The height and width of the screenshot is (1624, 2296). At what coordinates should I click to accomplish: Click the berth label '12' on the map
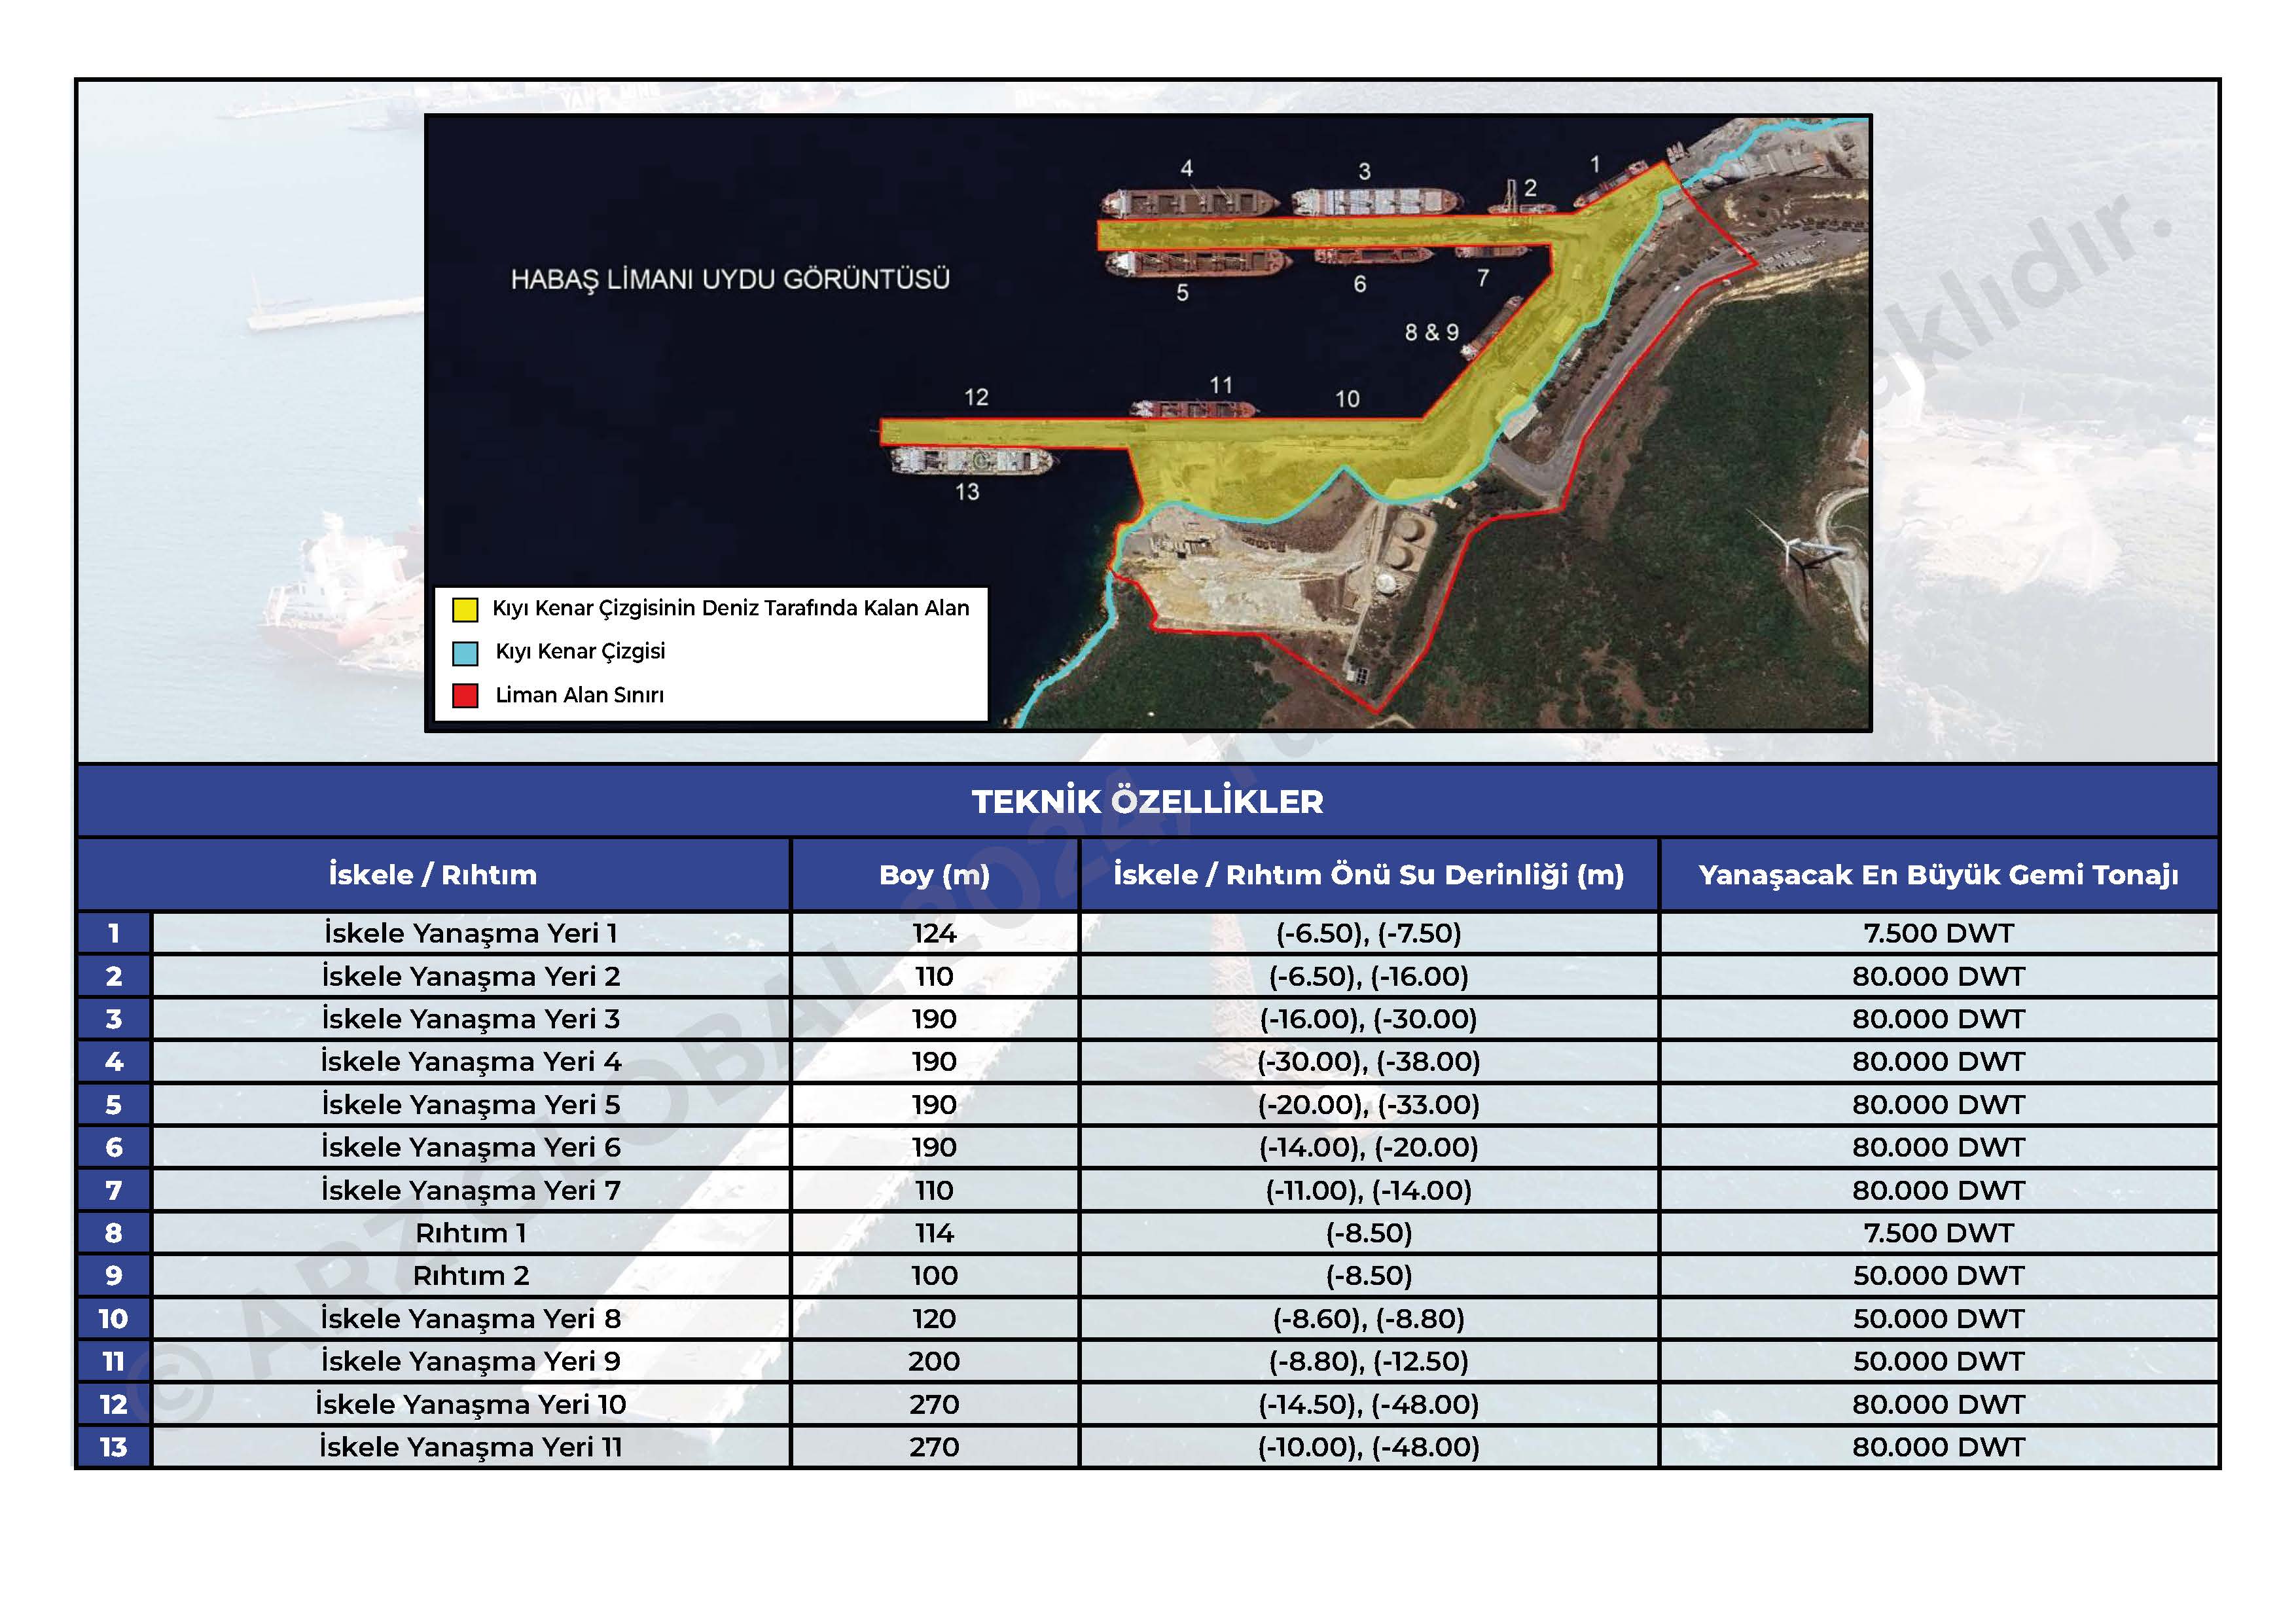(976, 397)
